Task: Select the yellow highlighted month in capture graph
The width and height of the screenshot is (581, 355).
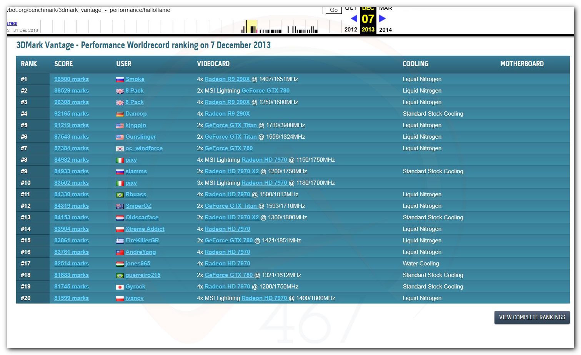Action: point(252,27)
